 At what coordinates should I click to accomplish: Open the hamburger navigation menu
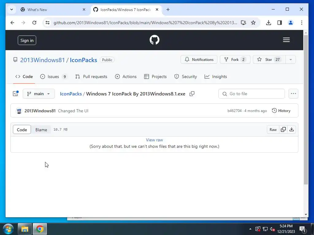[286, 40]
